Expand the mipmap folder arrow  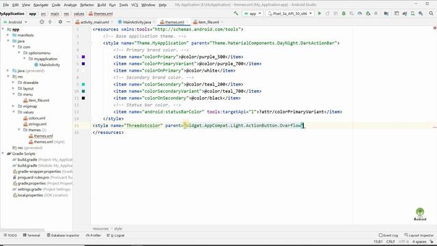point(14,107)
